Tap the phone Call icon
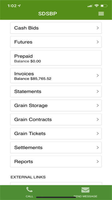Viewport: 112px width, 200px height. tap(29, 190)
